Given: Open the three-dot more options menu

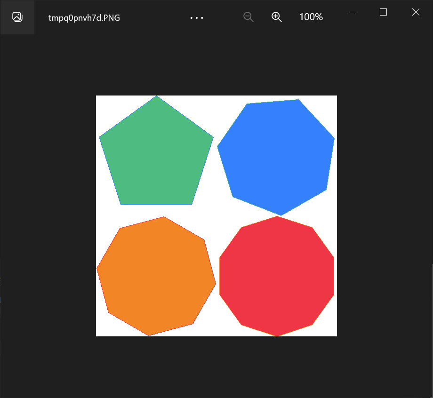Looking at the screenshot, I should tap(197, 18).
